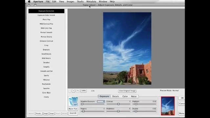Click the Shadow slider handle
This screenshot has height=118, width=210.
(136, 111)
